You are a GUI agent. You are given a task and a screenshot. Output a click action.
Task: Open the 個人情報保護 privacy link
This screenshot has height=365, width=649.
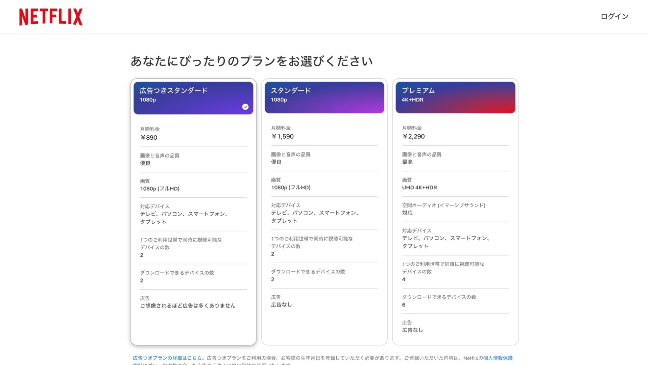pyautogui.click(x=498, y=358)
